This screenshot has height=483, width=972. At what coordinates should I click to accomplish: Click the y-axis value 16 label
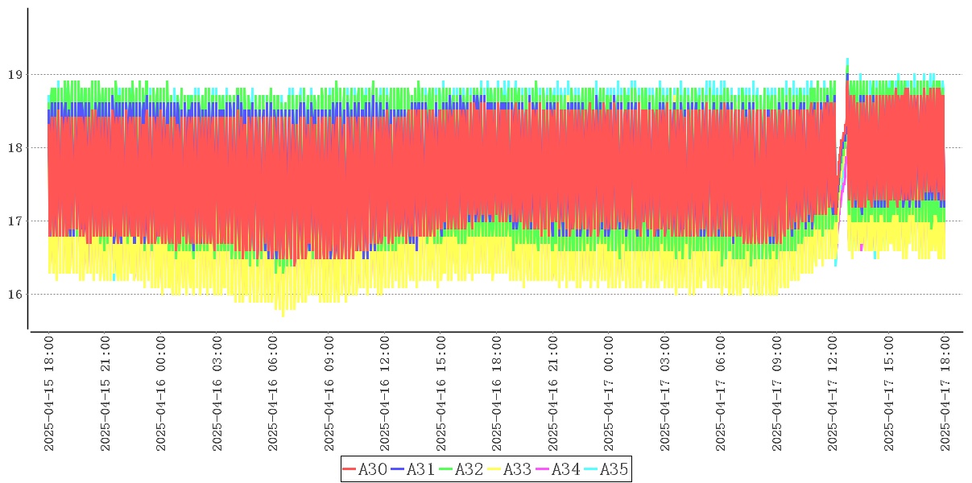click(14, 295)
